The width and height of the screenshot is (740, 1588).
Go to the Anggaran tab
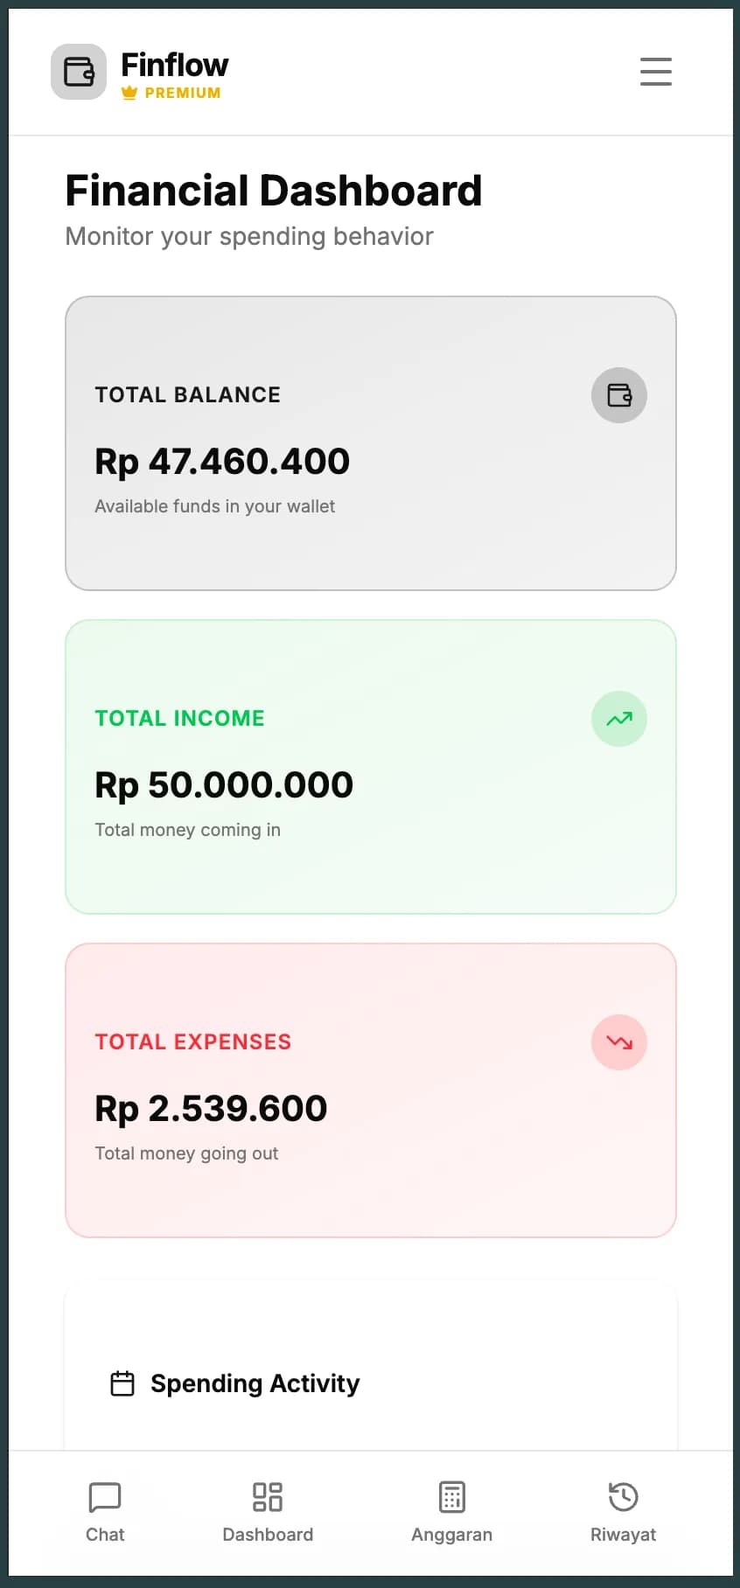(x=451, y=1512)
